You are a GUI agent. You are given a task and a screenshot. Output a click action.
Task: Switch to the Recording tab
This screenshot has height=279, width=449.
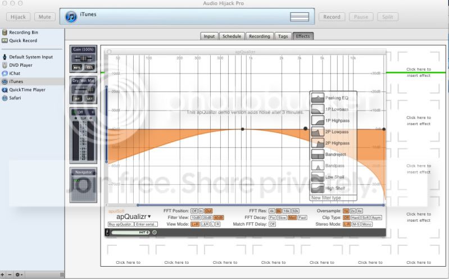[260, 36]
